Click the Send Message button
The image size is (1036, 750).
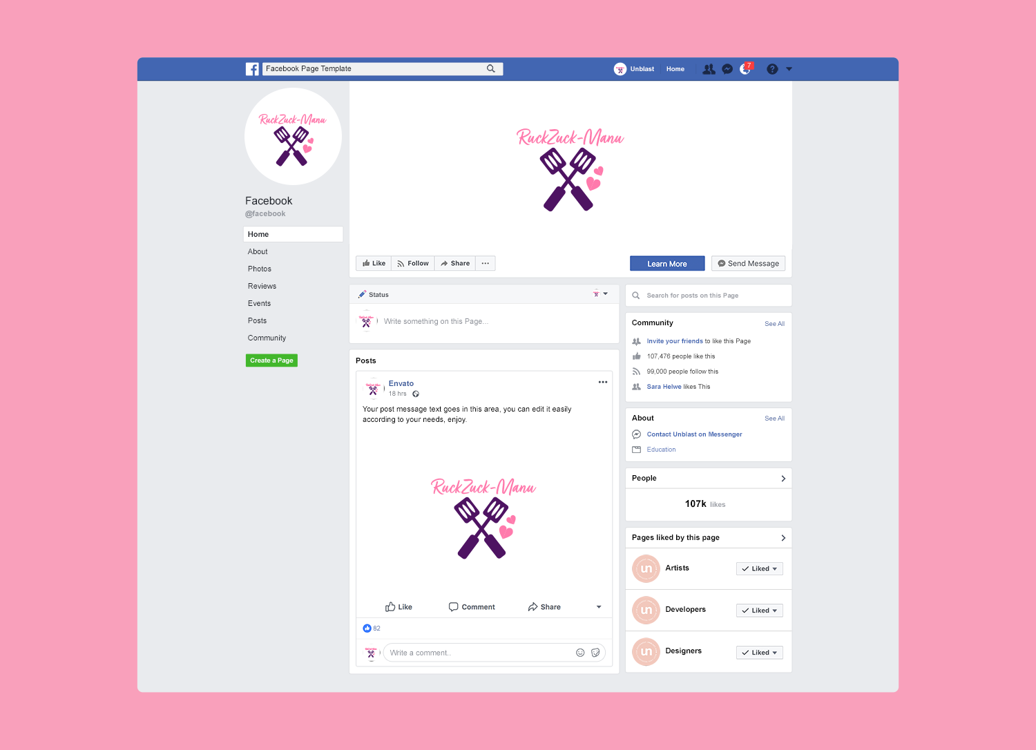(x=748, y=264)
